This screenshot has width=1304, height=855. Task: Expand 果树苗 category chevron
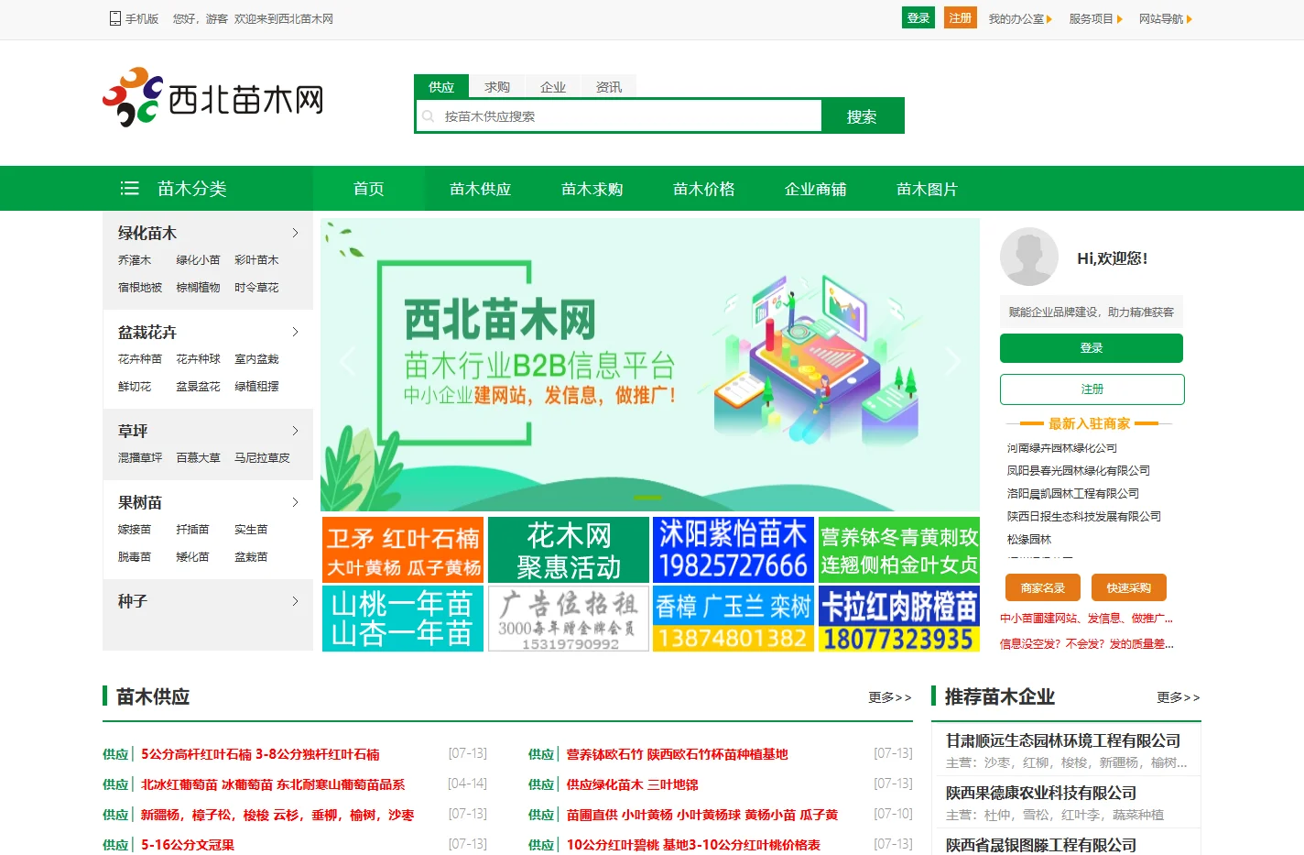295,502
